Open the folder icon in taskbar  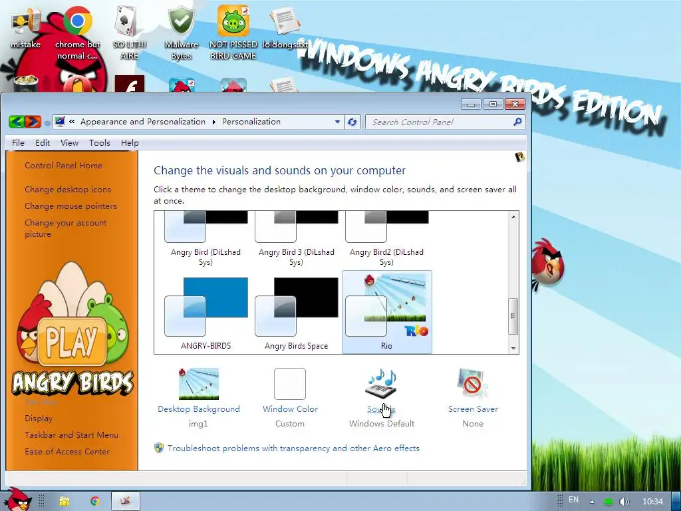click(x=65, y=502)
